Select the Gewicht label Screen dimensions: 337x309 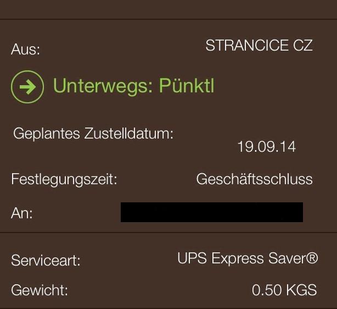coord(40,290)
